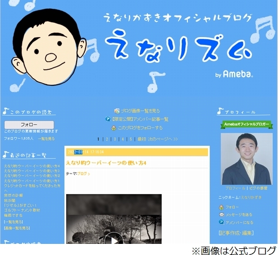This screenshot has height=255, width=278.
Task: Click the follow icon in profile sidebar
Action: 221,207
